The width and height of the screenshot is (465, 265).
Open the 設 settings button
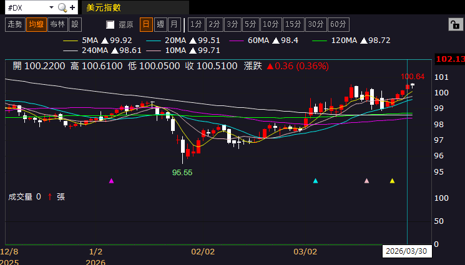(x=75, y=24)
